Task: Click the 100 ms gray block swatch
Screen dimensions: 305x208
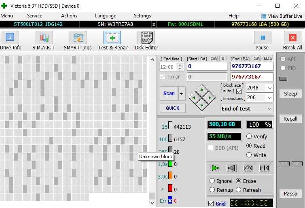Action: [170, 138]
